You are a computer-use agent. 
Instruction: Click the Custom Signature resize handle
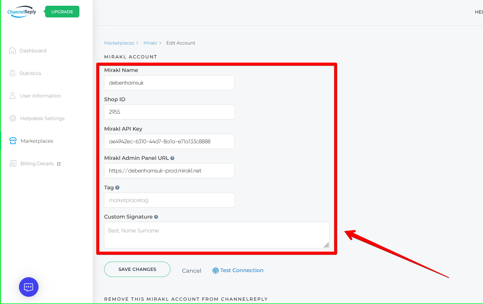pyautogui.click(x=326, y=245)
